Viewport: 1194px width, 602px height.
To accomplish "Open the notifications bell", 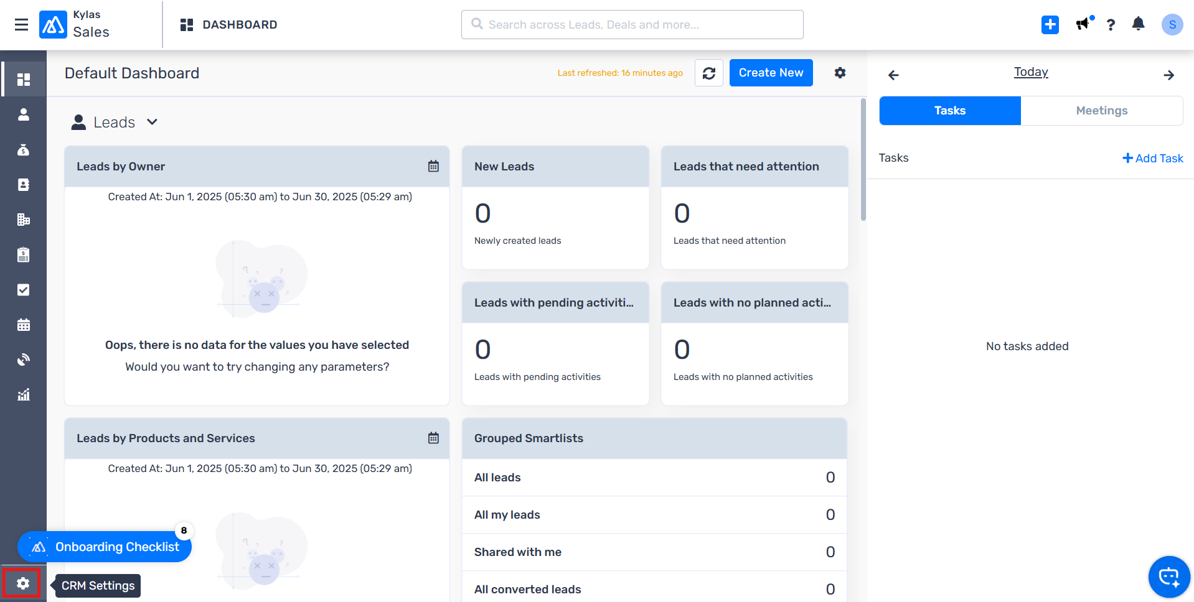I will 1139,24.
